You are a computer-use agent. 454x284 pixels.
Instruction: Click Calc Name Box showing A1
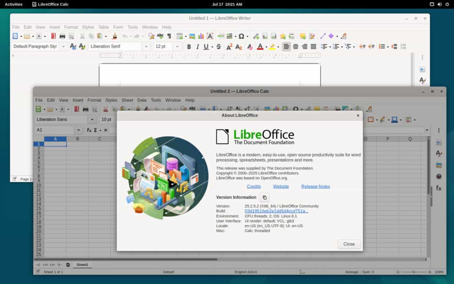pos(55,130)
